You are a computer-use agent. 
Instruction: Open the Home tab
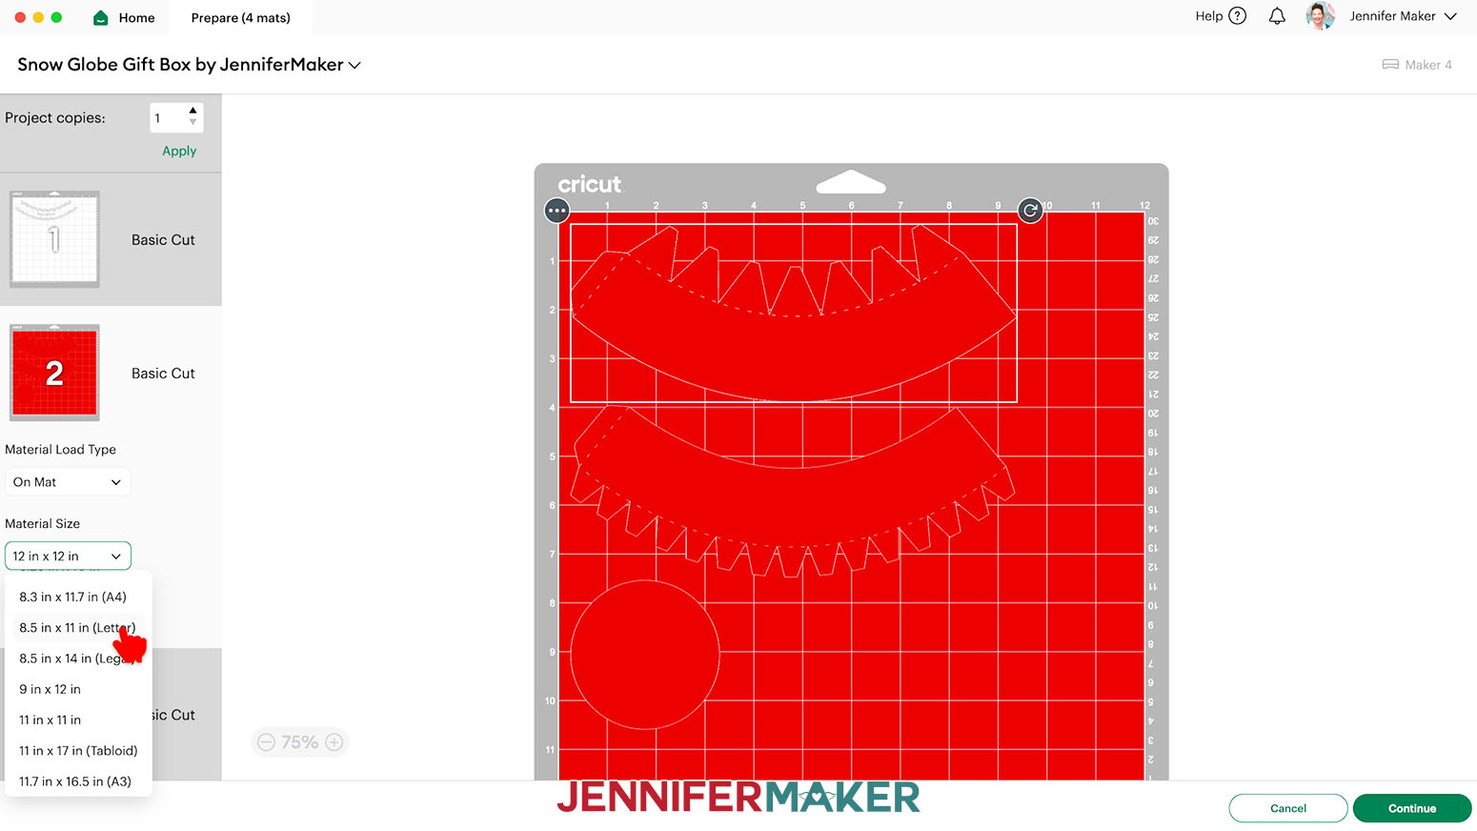pyautogui.click(x=124, y=17)
